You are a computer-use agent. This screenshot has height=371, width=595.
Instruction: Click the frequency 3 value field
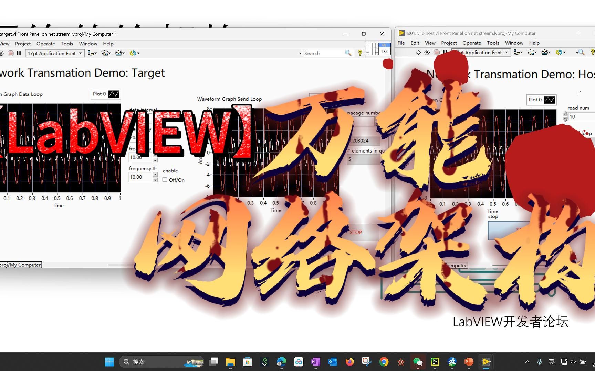[140, 177]
